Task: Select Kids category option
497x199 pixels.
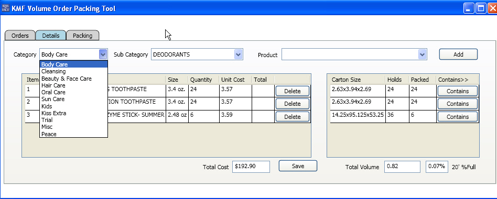Action: (73, 106)
